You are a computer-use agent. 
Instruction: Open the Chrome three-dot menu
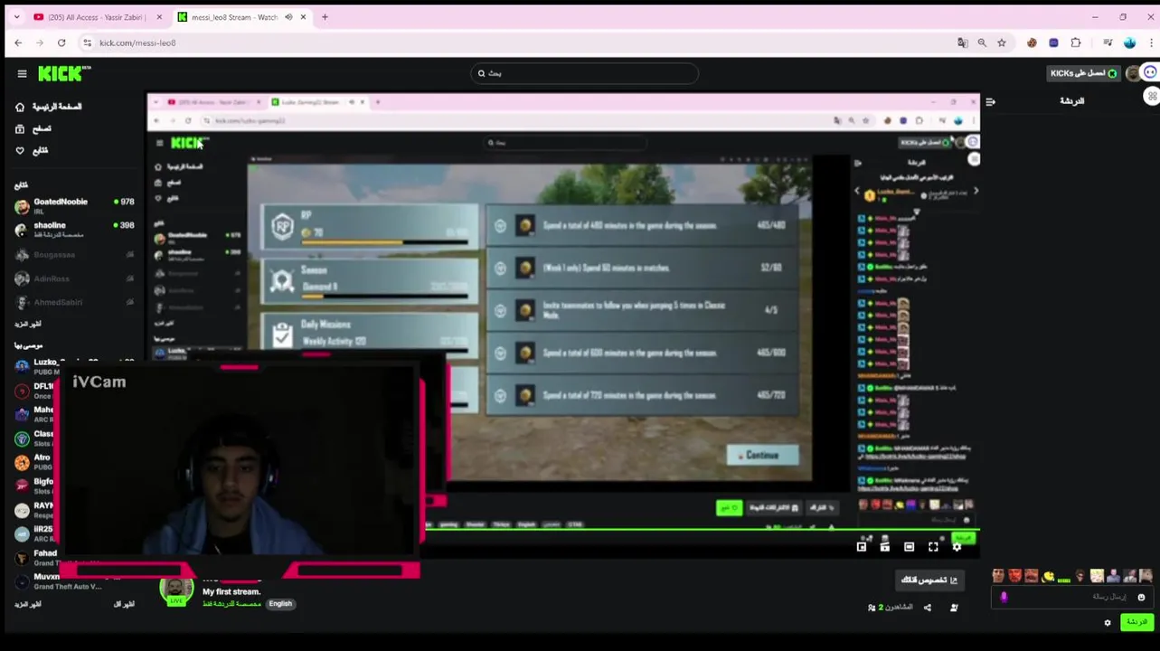(1149, 42)
